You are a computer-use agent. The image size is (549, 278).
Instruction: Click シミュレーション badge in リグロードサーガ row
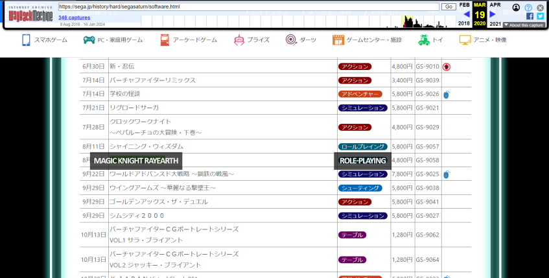tap(363, 108)
